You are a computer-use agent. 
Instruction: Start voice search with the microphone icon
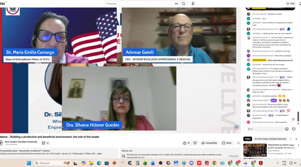pos(193,4)
